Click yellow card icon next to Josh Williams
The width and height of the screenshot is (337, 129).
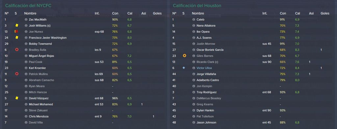click(17, 25)
